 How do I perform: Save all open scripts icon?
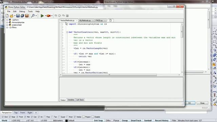tap(22, 16)
